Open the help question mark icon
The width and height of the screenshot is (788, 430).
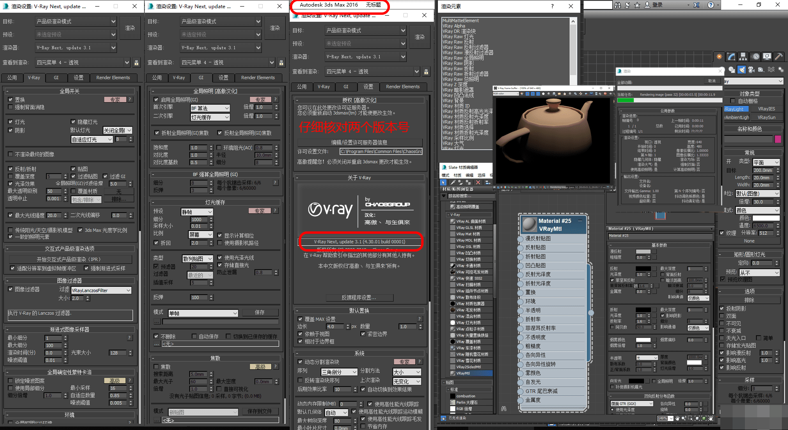click(711, 5)
